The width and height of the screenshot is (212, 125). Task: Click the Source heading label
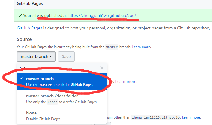(24, 39)
